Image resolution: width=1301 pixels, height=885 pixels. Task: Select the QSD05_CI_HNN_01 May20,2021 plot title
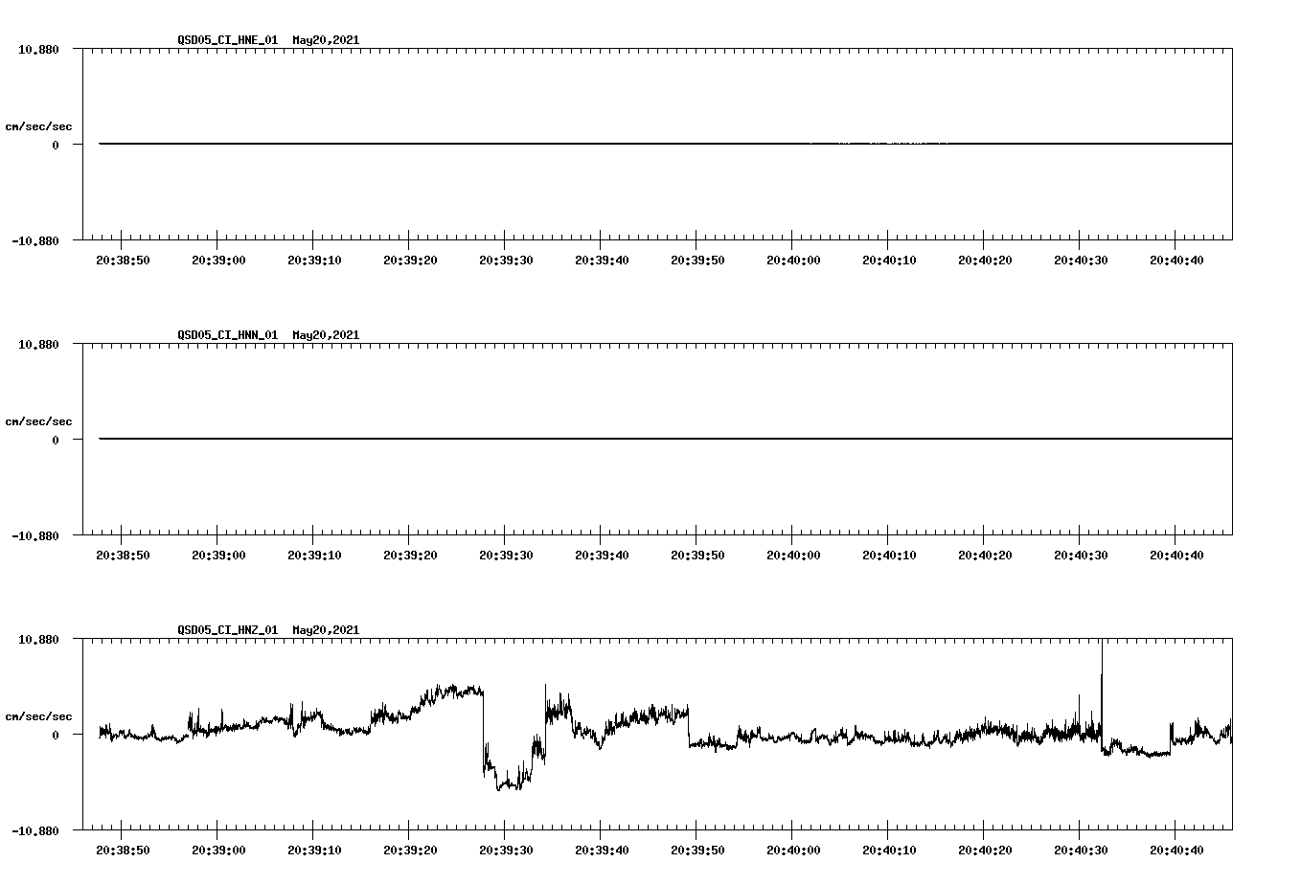coord(268,335)
